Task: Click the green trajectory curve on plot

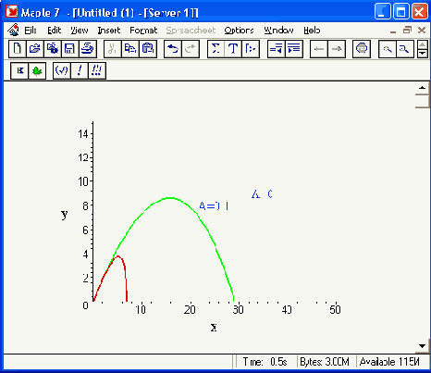Action: click(x=170, y=198)
